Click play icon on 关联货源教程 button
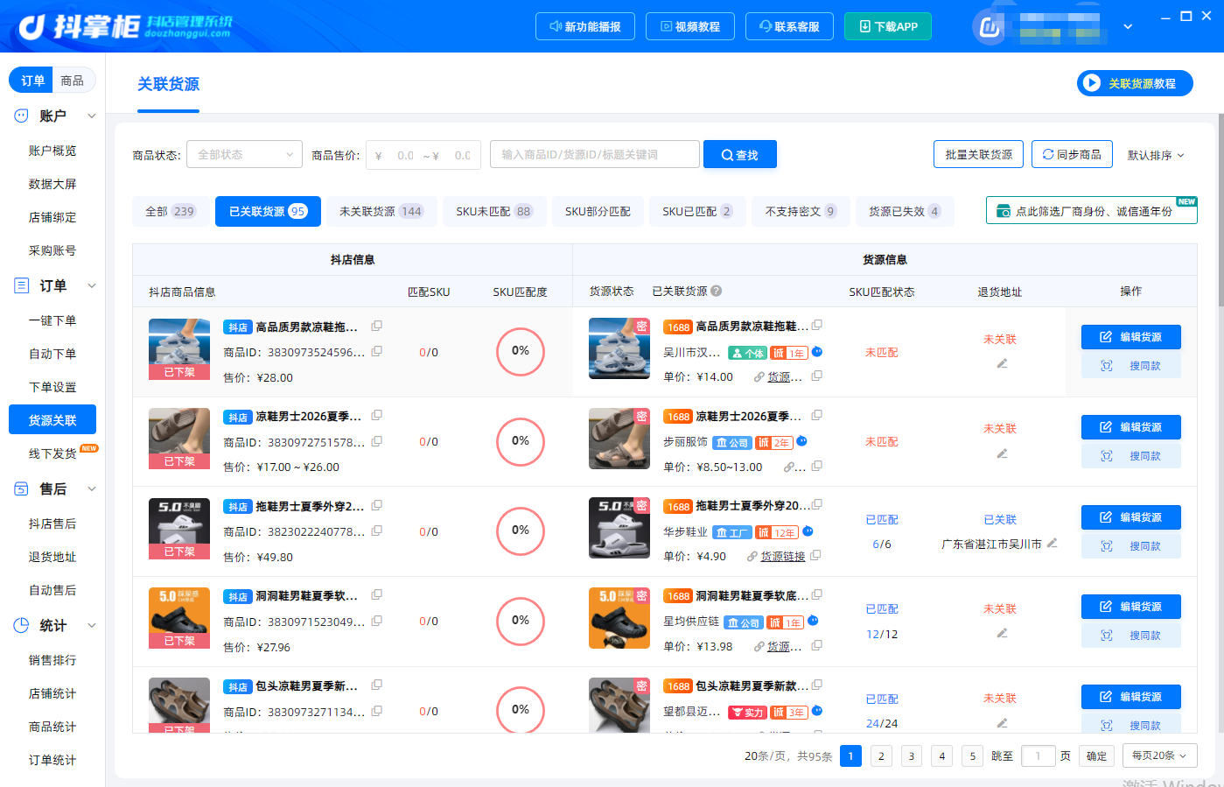 pyautogui.click(x=1091, y=83)
